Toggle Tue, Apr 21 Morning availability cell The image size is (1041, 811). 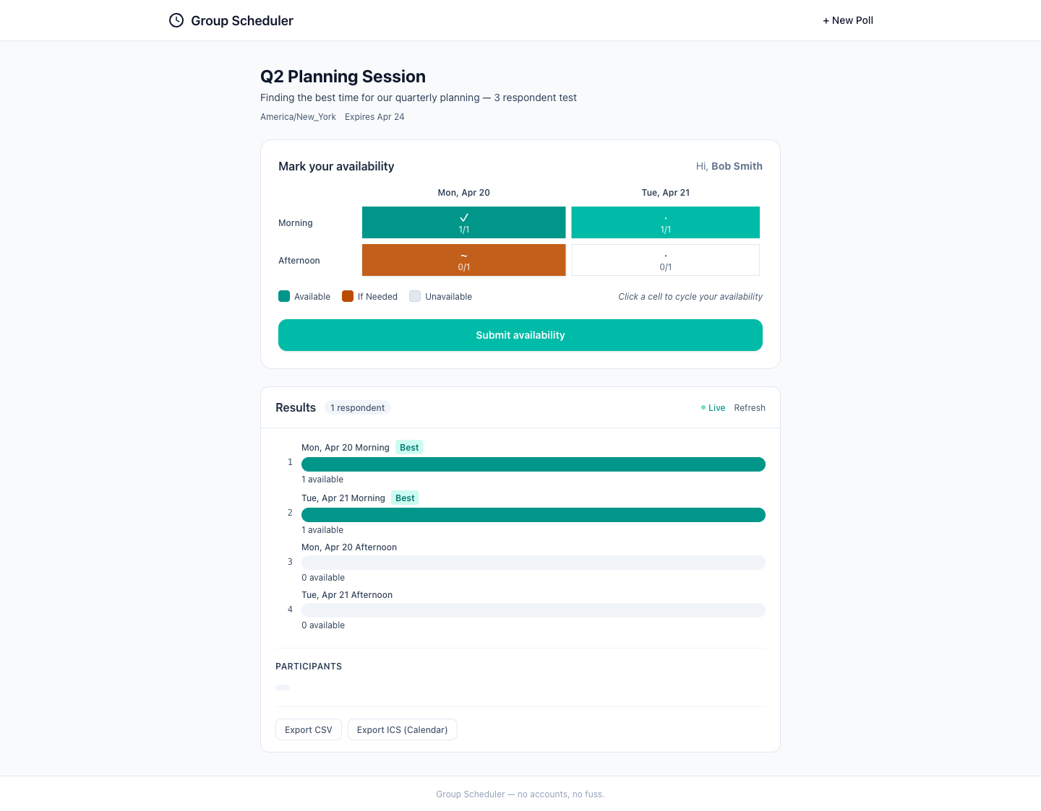click(665, 222)
